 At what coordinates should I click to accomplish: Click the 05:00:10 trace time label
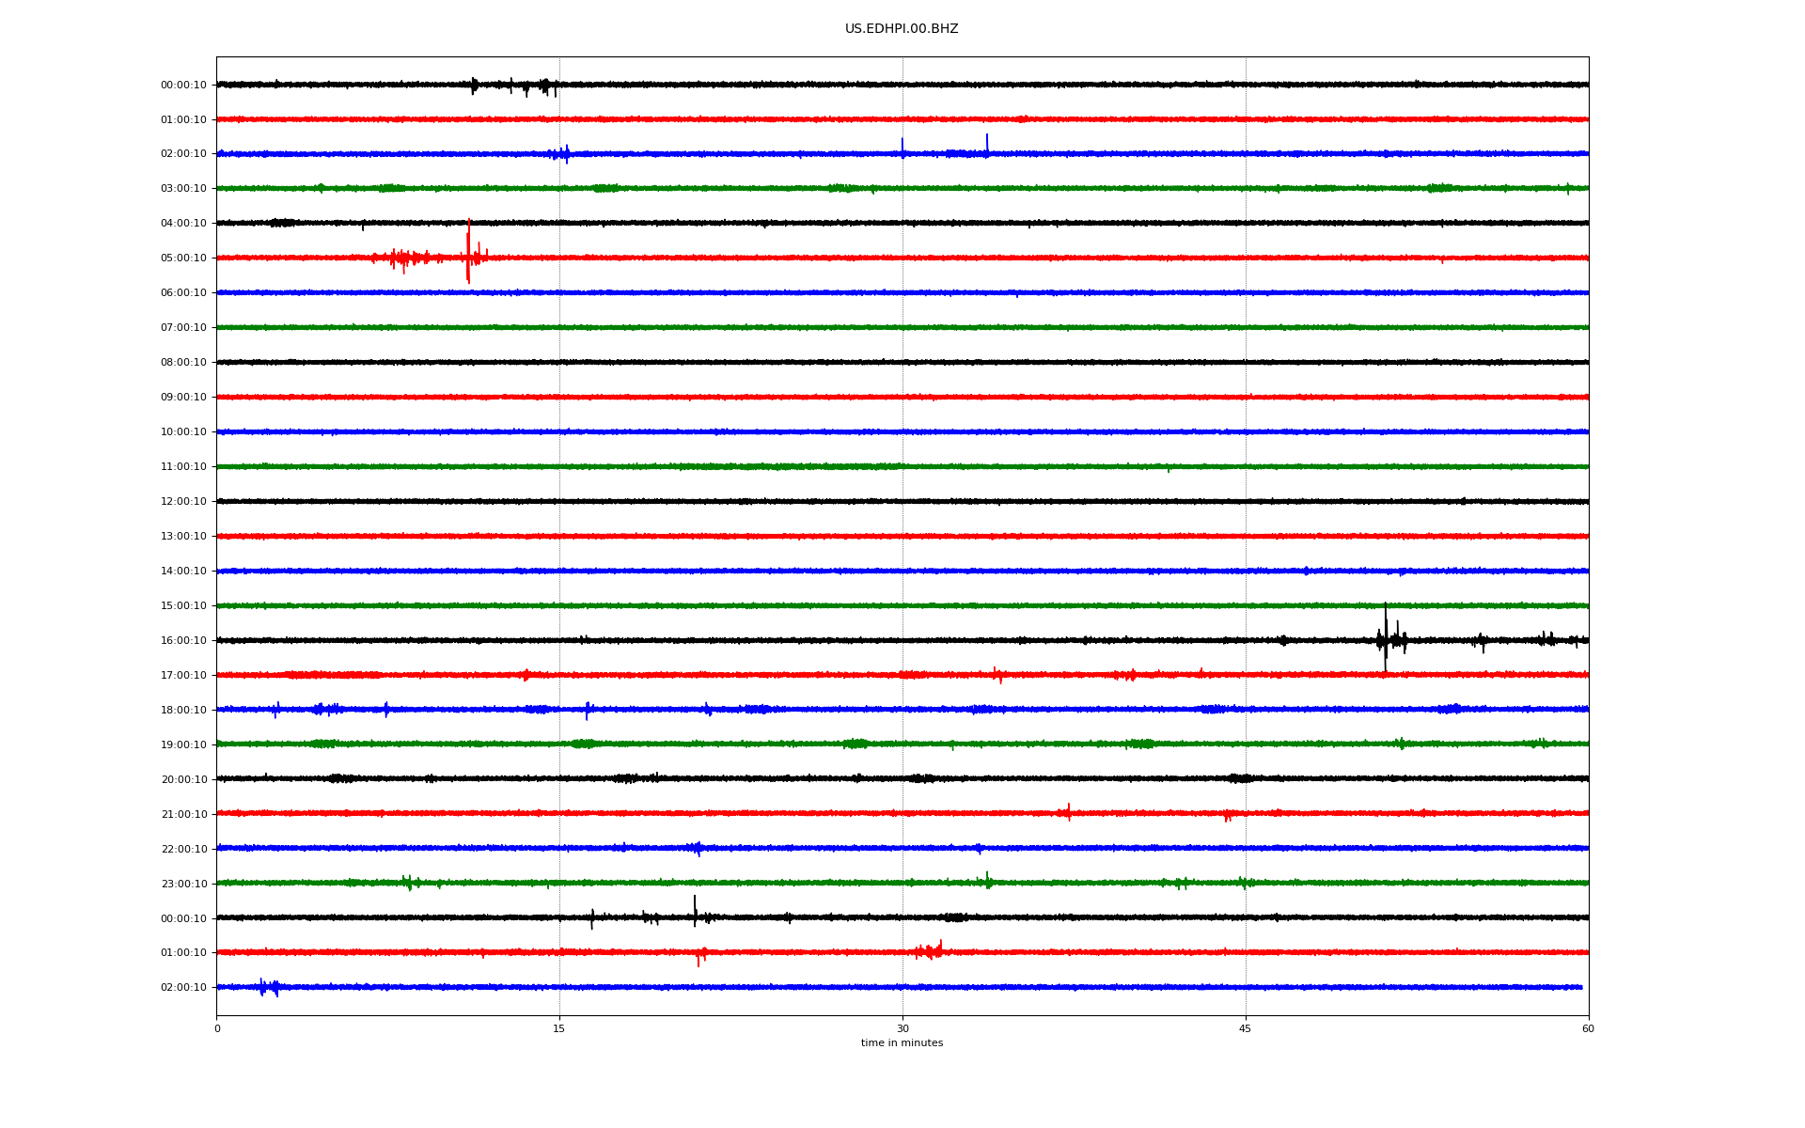(x=183, y=258)
